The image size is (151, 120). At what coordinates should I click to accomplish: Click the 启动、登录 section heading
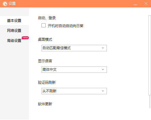tap(47, 18)
